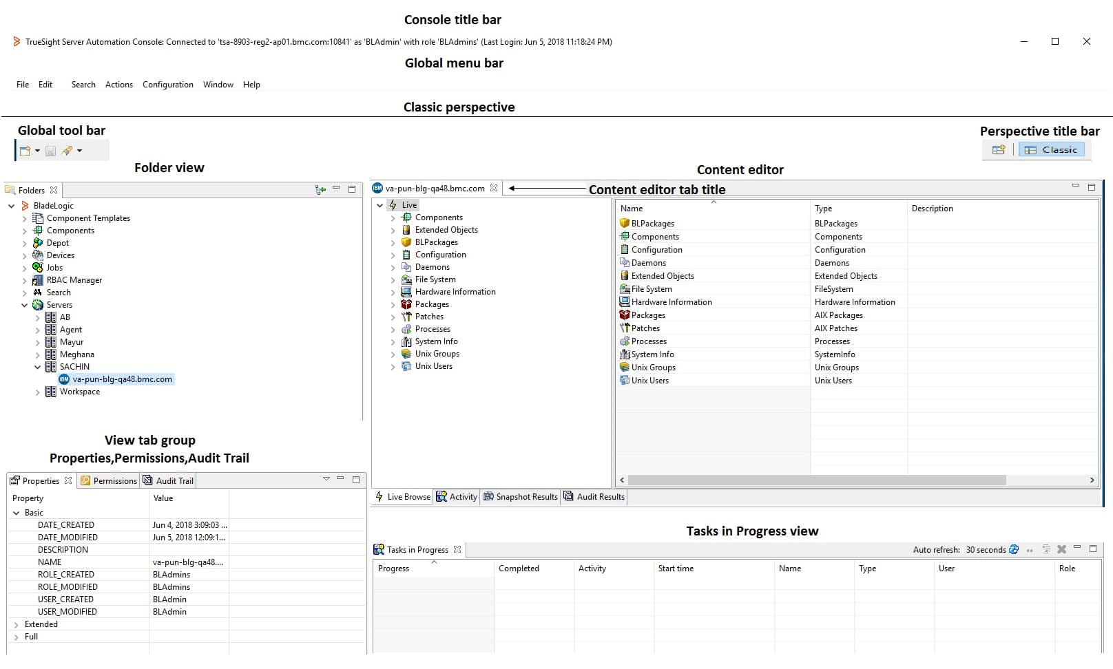Switch to the Snapshot Results tab
The width and height of the screenshot is (1113, 669).
[521, 497]
